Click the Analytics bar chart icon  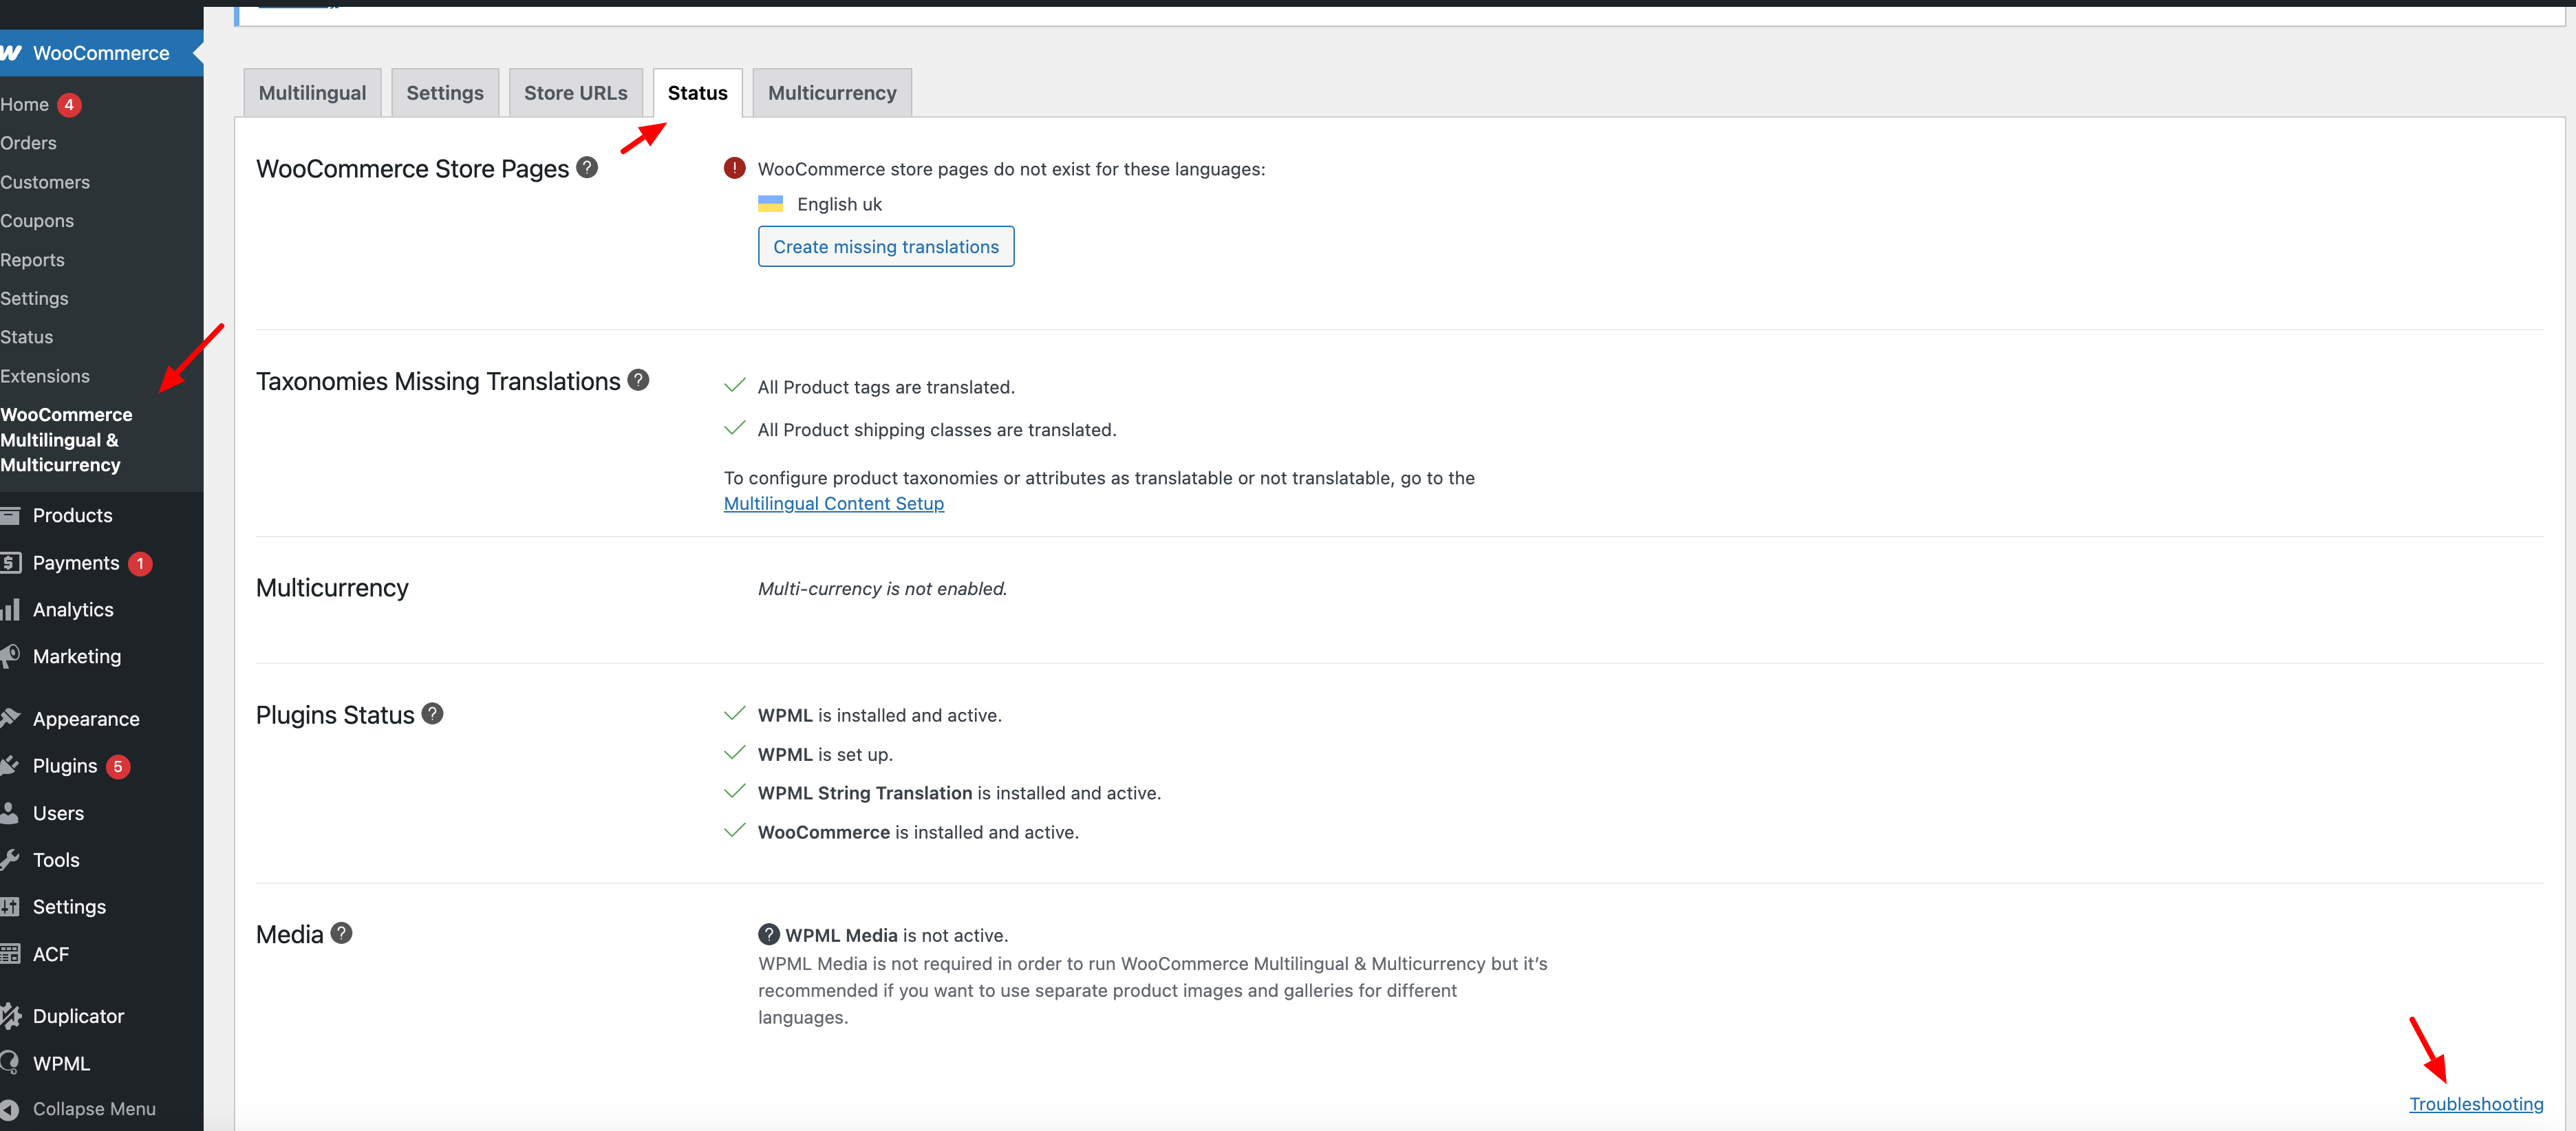(x=10, y=610)
